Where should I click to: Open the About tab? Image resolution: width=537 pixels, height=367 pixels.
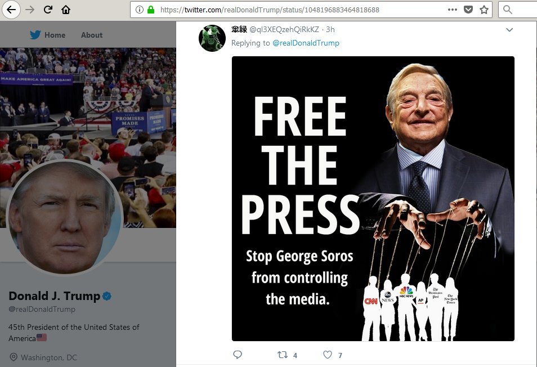92,35
